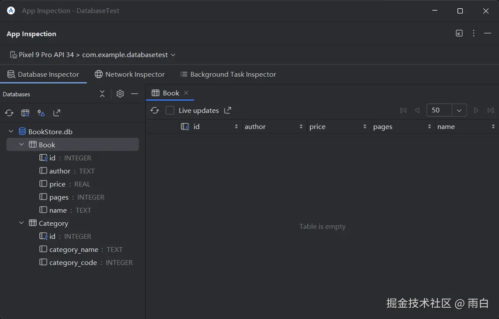
Task: Hide the App Inspection tool window
Action: pyautogui.click(x=488, y=33)
